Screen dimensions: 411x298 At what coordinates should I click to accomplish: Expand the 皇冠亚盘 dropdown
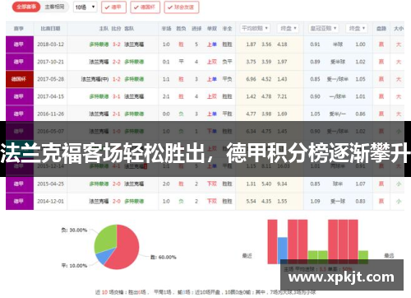click(323, 28)
